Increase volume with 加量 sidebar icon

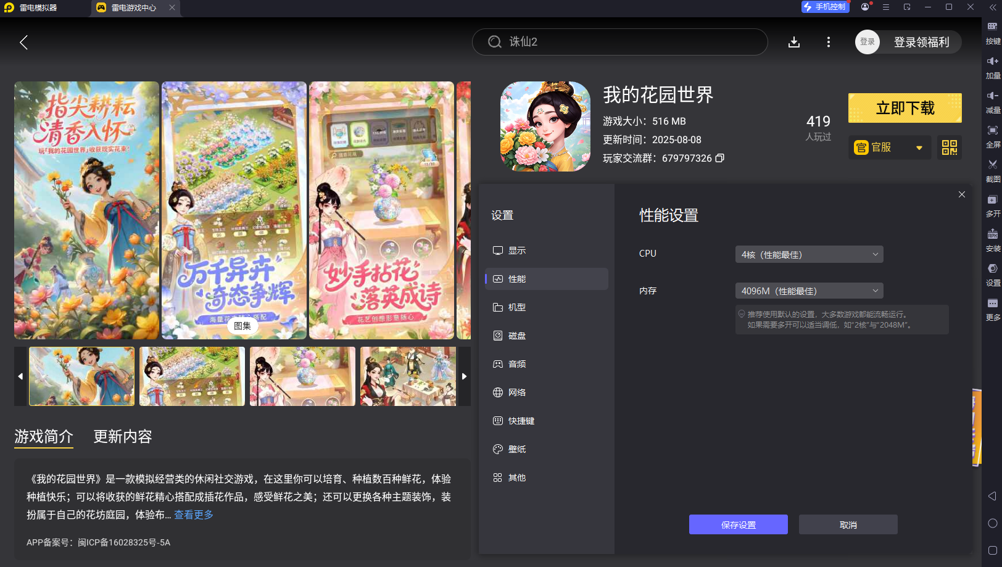click(x=993, y=68)
